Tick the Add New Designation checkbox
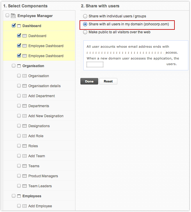The height and width of the screenshot is (212, 191). (x=19, y=116)
